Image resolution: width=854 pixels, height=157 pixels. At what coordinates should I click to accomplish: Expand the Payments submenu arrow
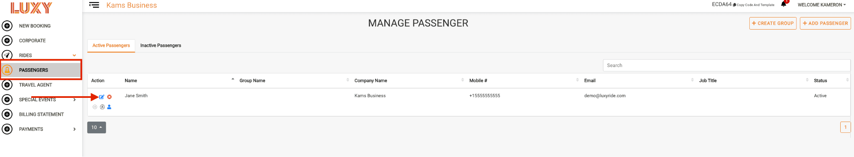click(74, 129)
